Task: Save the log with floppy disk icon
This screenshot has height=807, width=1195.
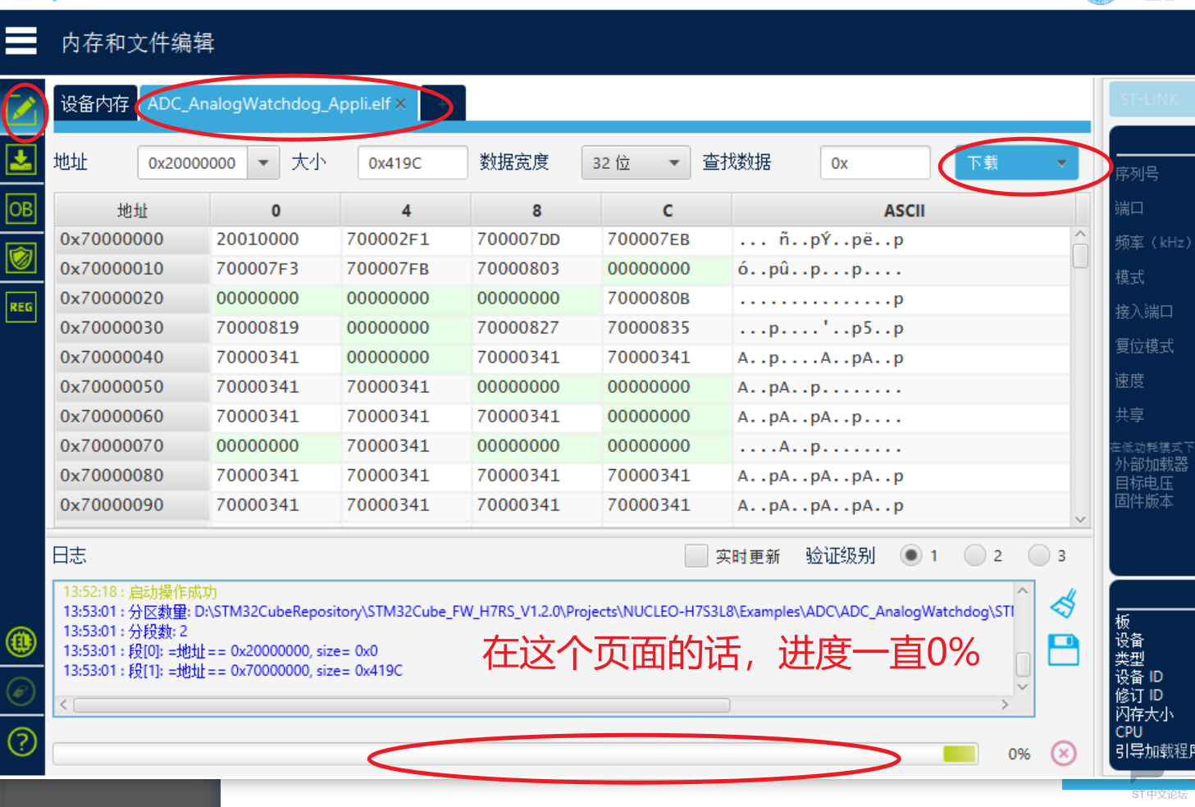Action: tap(1064, 650)
